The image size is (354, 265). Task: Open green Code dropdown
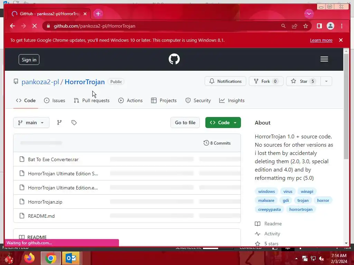point(223,122)
